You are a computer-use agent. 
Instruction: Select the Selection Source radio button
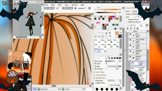coord(127,22)
